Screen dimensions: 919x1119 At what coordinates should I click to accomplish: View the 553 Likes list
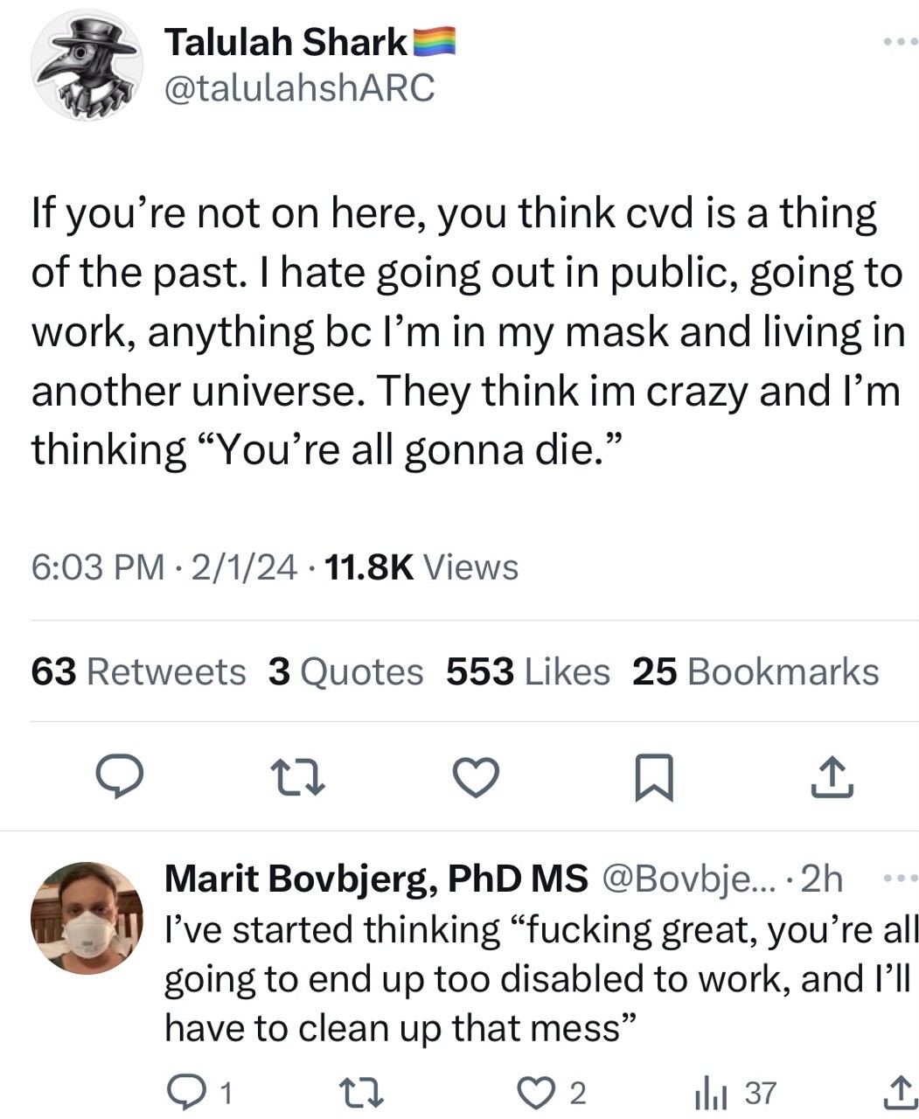pyautogui.click(x=528, y=671)
